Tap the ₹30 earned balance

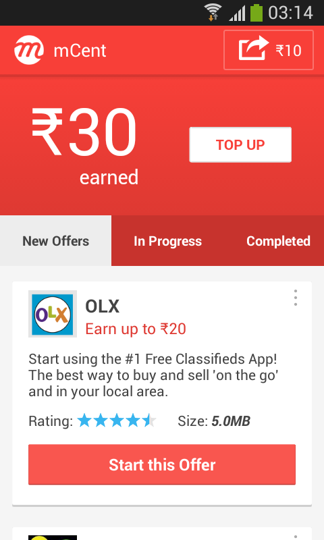(x=84, y=146)
